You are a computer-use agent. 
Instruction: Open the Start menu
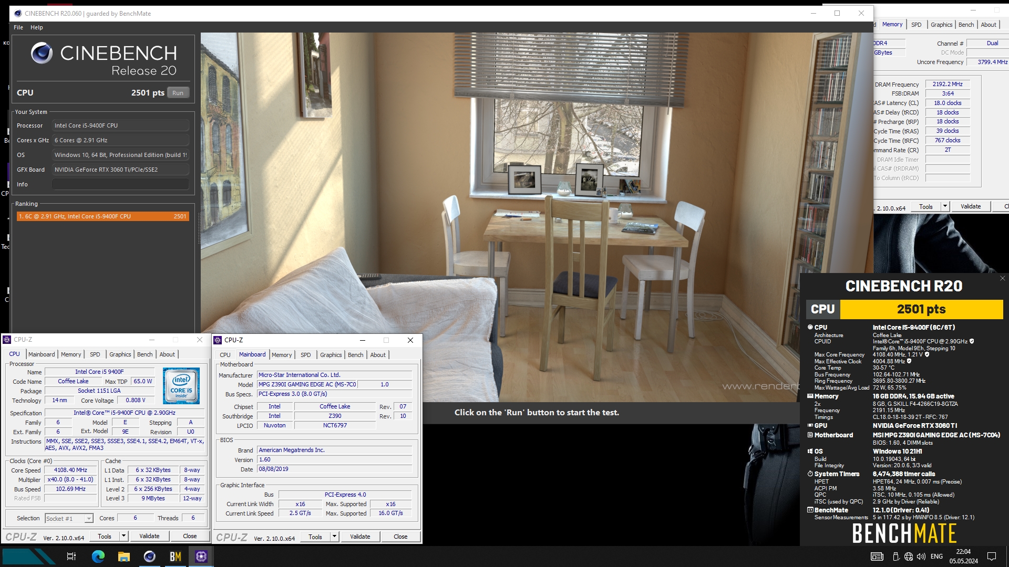(29, 556)
